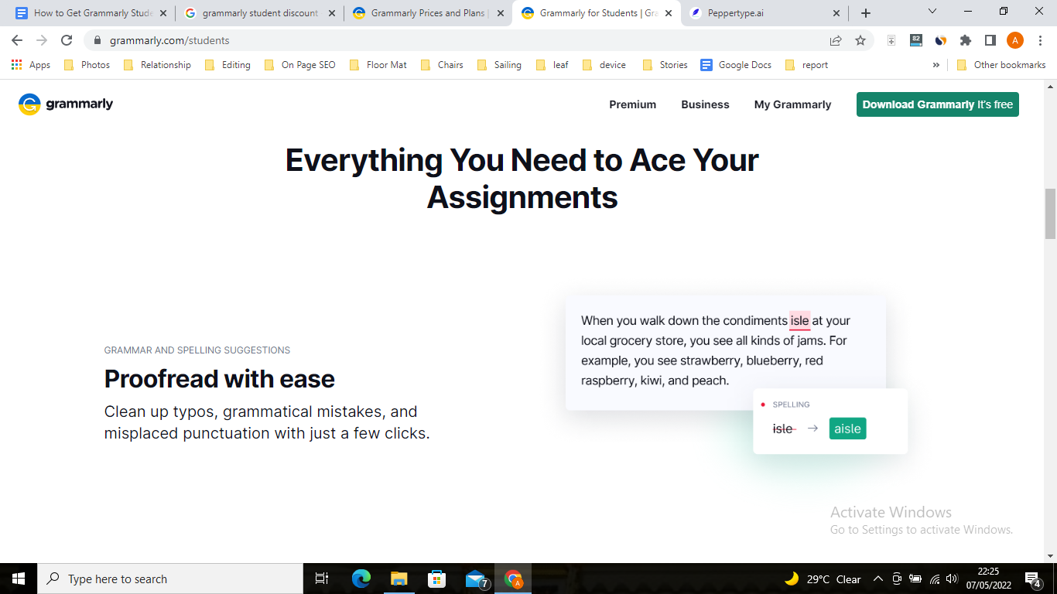Open the Floor Mat bookmark folder
This screenshot has width=1057, height=594.
[x=378, y=65]
